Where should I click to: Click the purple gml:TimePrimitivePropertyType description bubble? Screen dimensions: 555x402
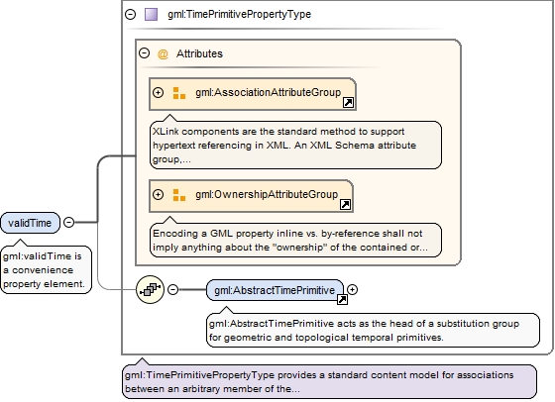[329, 382]
